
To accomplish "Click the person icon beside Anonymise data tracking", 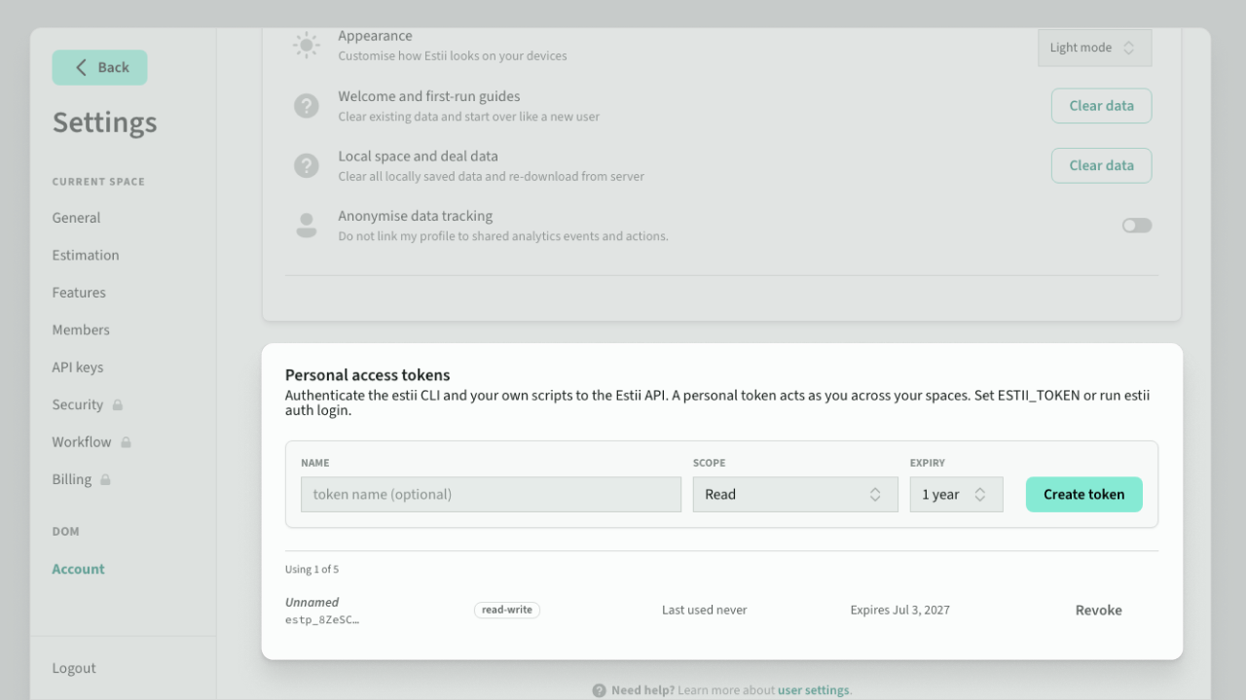I will pos(307,226).
